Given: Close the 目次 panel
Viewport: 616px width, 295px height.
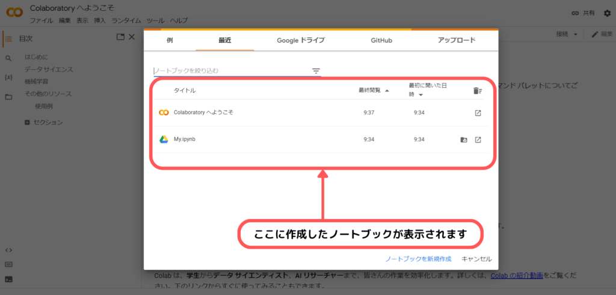Looking at the screenshot, I should [132, 37].
